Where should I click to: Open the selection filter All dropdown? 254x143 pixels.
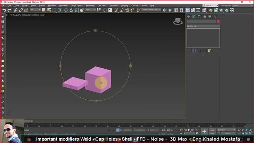pyautogui.click(x=35, y=10)
